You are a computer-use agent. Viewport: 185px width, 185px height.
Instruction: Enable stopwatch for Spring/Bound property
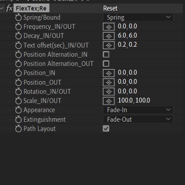(18, 17)
